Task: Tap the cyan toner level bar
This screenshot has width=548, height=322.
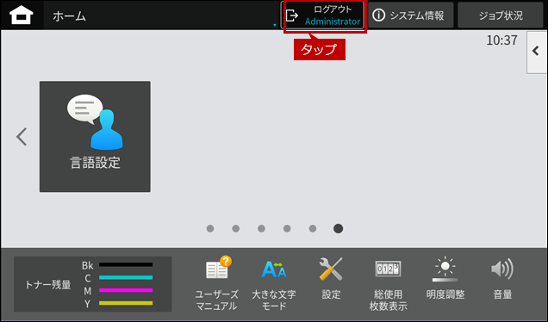Action: click(126, 277)
